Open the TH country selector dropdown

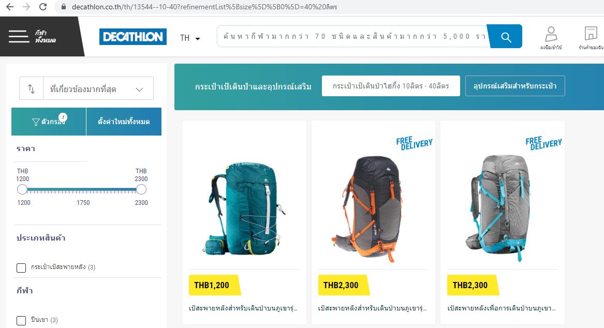[190, 38]
